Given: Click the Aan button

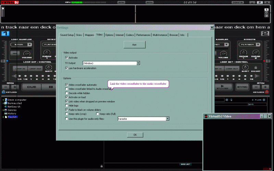Looking at the screenshot, I should [x=134, y=45].
